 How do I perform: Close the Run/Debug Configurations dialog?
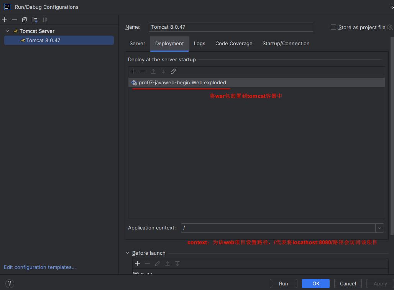click(x=392, y=7)
